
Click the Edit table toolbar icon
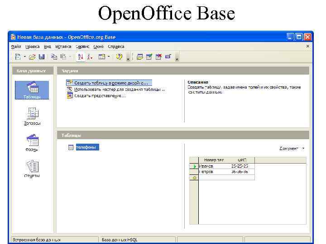pos(149,56)
